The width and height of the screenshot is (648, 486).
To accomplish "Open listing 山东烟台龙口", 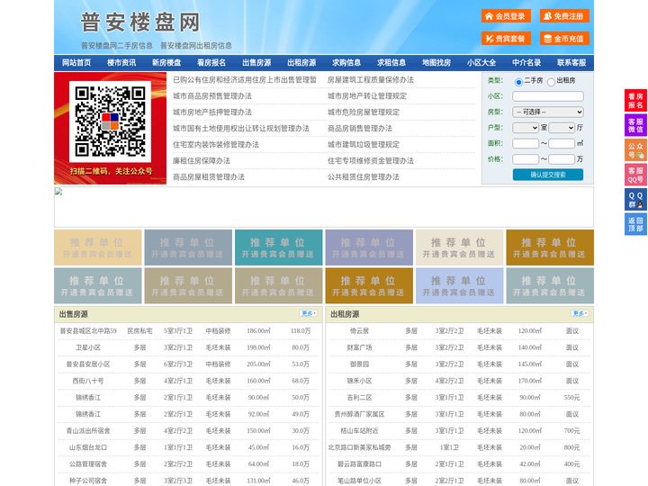I will click(88, 447).
